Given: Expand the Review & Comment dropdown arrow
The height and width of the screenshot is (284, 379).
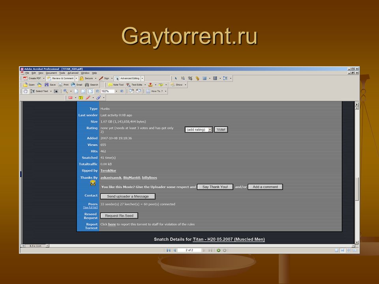Looking at the screenshot, I should (x=76, y=78).
